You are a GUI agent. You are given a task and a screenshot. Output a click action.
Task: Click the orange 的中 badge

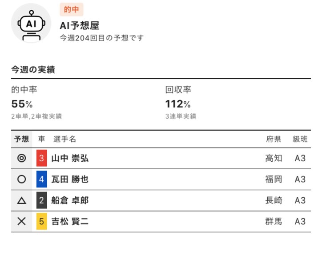point(71,9)
